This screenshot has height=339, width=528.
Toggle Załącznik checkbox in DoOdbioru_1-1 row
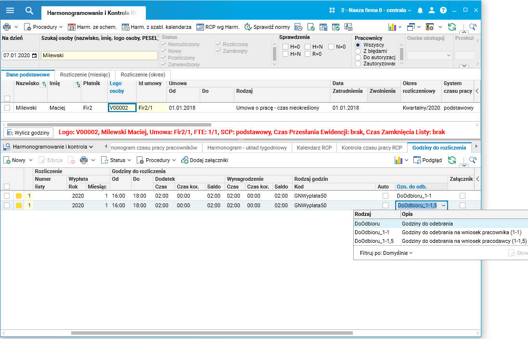click(x=463, y=196)
